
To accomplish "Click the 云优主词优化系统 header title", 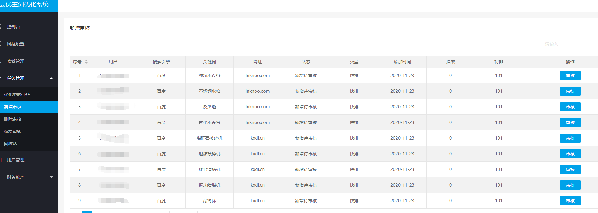I will coord(25,5).
